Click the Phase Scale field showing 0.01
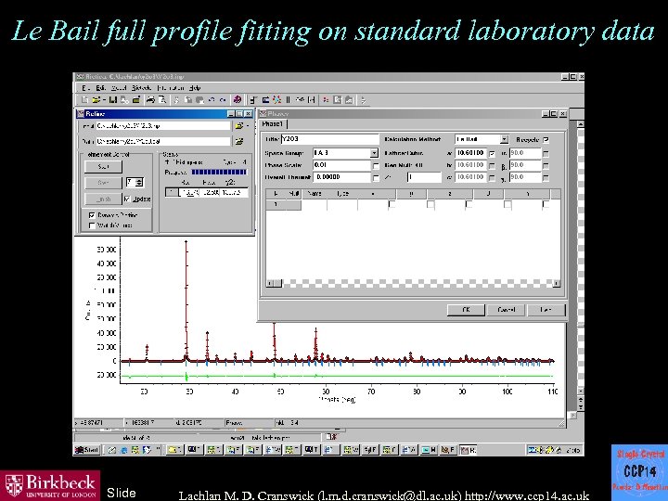 [341, 165]
